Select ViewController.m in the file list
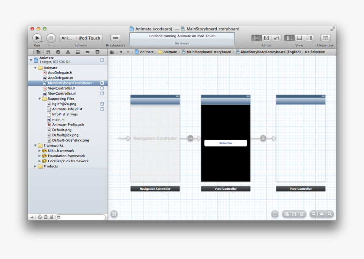This screenshot has height=259, width=364. tap(62, 93)
